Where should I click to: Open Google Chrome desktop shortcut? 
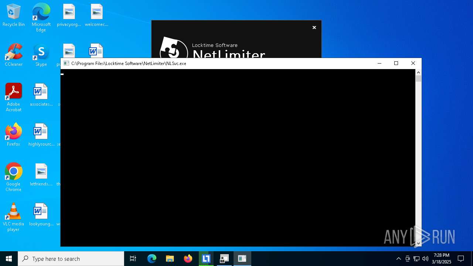click(x=14, y=177)
